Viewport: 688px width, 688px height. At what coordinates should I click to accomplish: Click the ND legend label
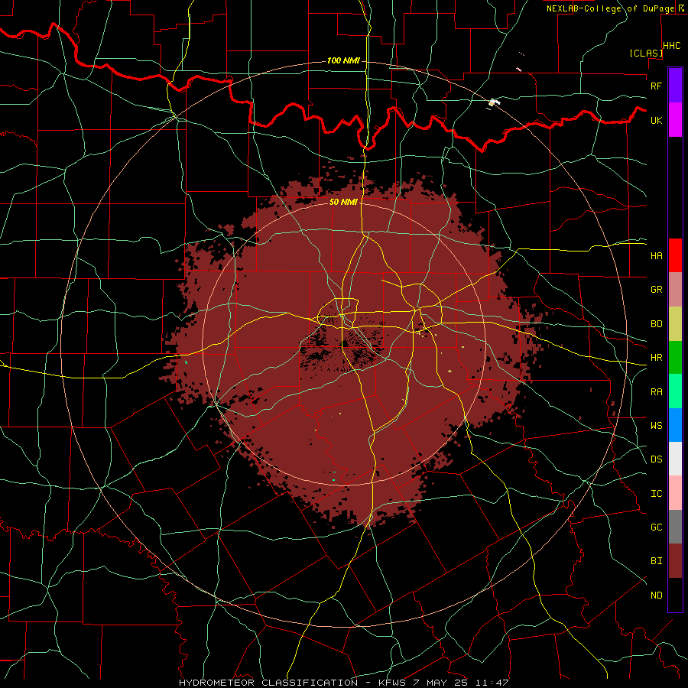click(x=656, y=596)
